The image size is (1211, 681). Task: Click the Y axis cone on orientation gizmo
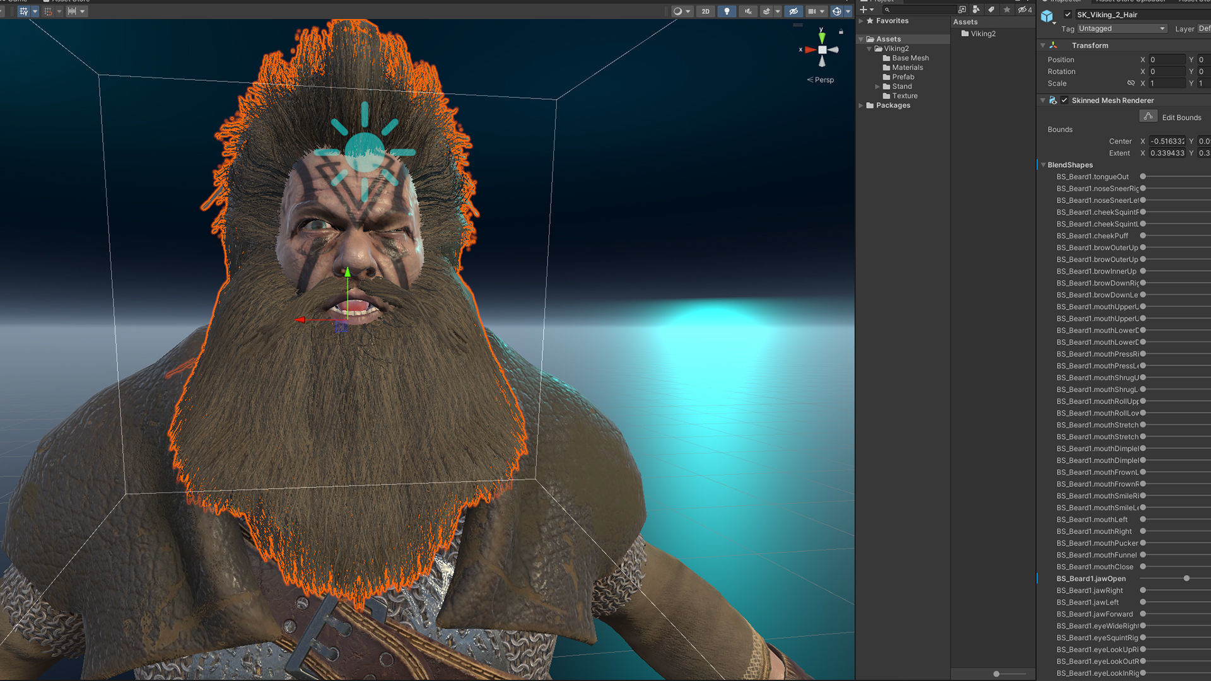822,37
